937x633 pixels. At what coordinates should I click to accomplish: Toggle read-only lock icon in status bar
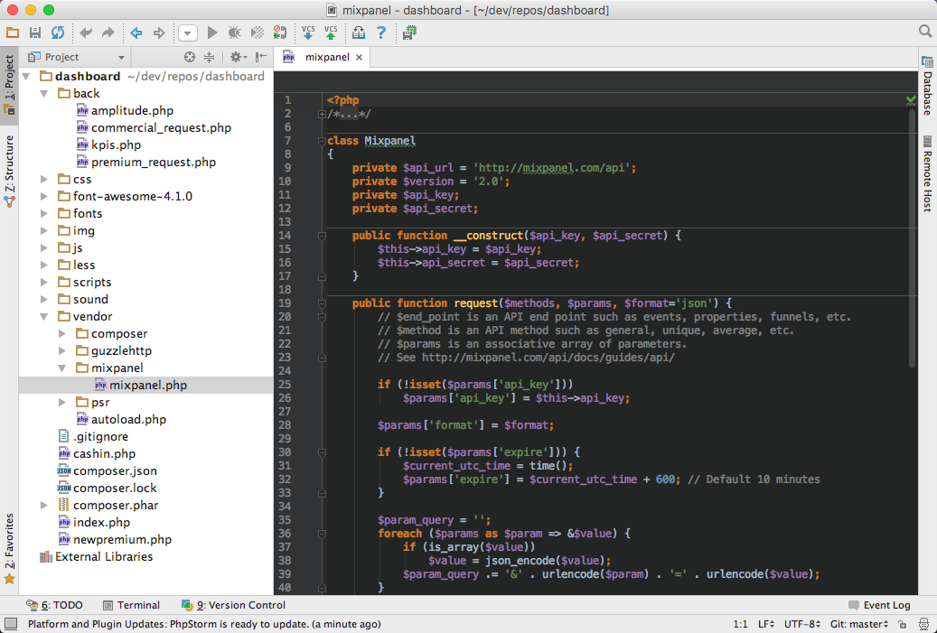point(903,624)
